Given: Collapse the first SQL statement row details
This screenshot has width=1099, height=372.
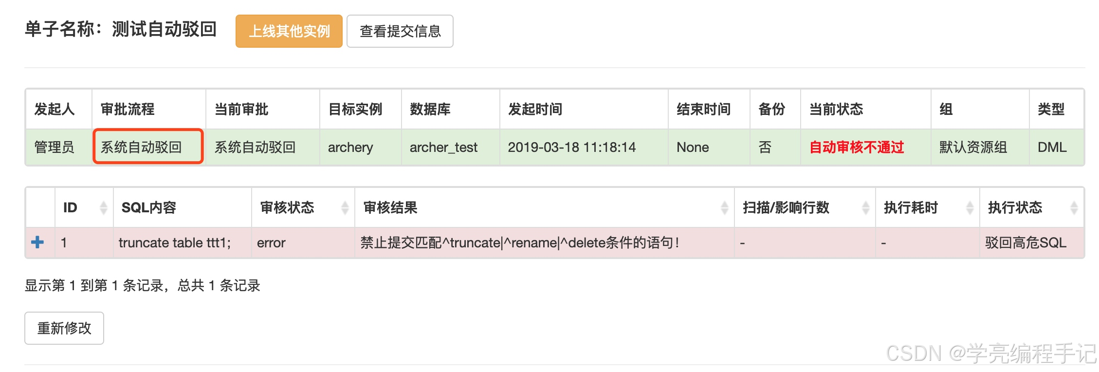Looking at the screenshot, I should coord(38,242).
